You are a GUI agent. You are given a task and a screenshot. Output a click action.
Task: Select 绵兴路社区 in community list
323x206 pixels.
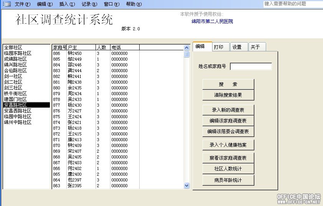26,65
